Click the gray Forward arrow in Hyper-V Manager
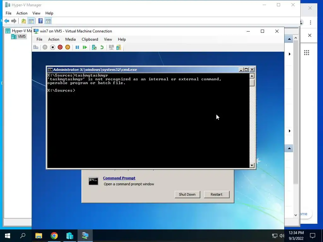The width and height of the screenshot is (323, 242). point(14,21)
